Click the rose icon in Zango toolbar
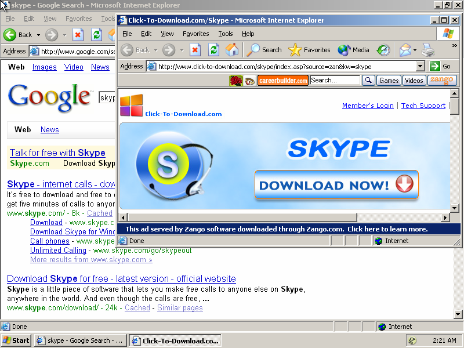The height and width of the screenshot is (348, 464). [x=236, y=81]
